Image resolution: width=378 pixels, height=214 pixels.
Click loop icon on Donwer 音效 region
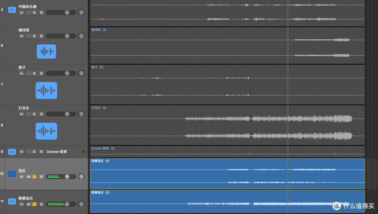(x=113, y=149)
